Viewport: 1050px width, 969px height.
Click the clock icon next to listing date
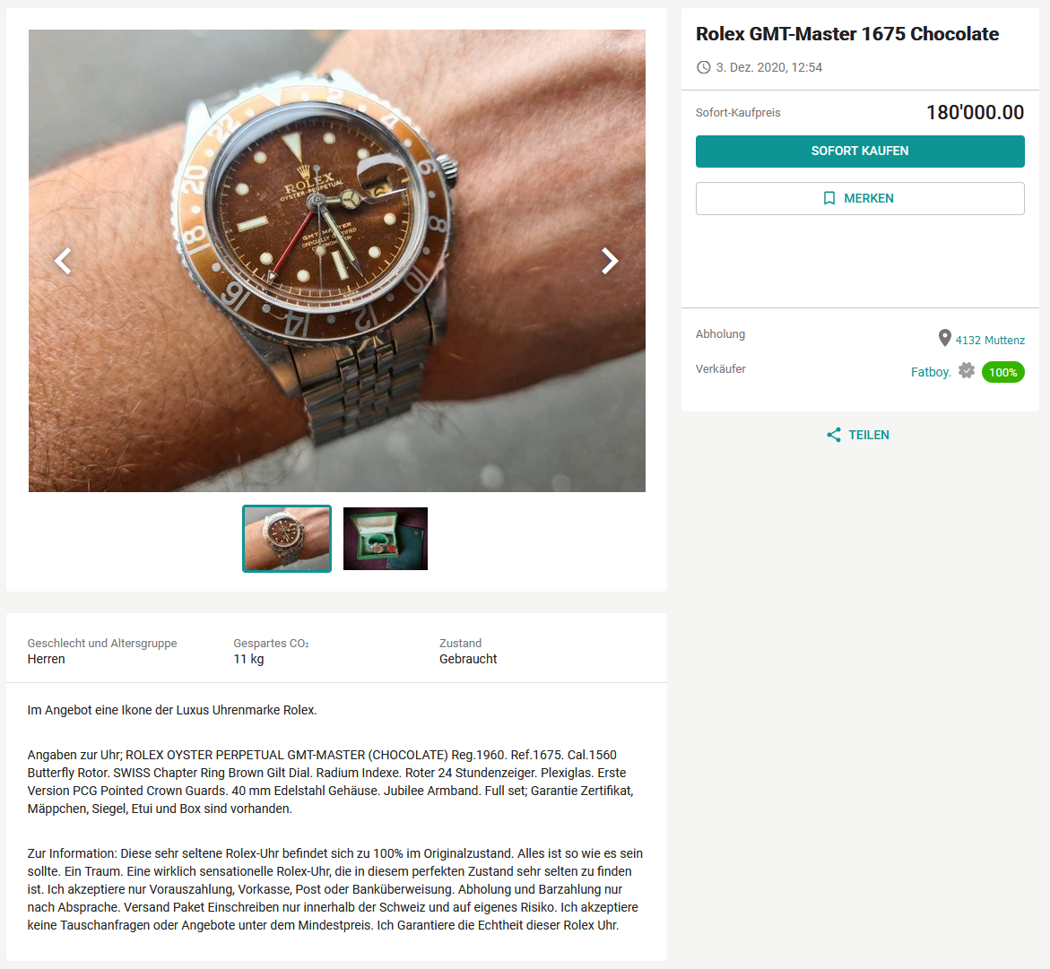tap(703, 67)
